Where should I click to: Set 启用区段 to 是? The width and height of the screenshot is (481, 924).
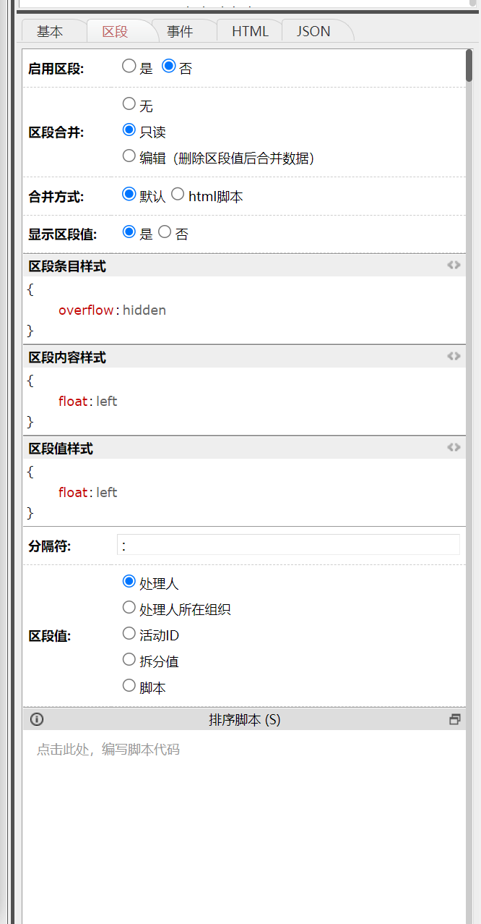[x=129, y=67]
